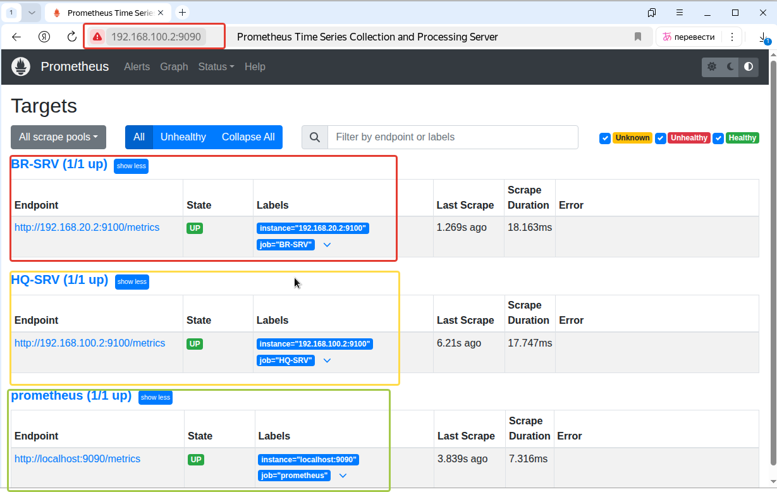Open the Graph page in navbar
Screen dimensions: 777x492
point(174,66)
